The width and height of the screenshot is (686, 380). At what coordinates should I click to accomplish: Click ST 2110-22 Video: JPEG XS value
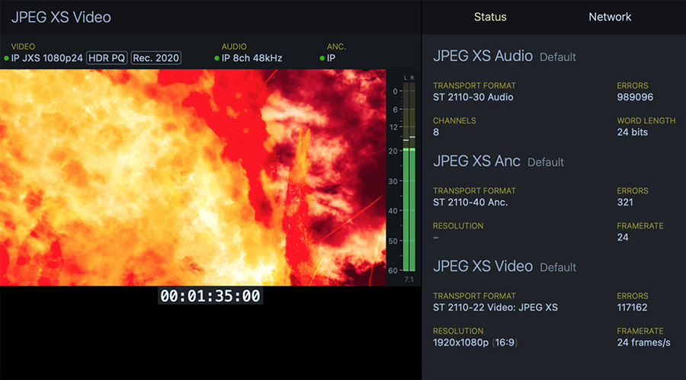(495, 308)
